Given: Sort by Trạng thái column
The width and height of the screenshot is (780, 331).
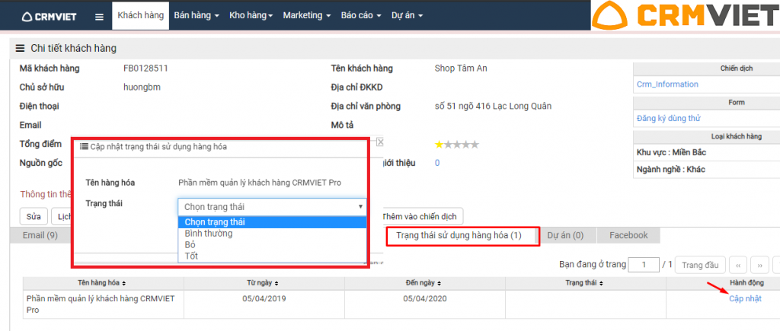Looking at the screenshot, I should coord(584,283).
